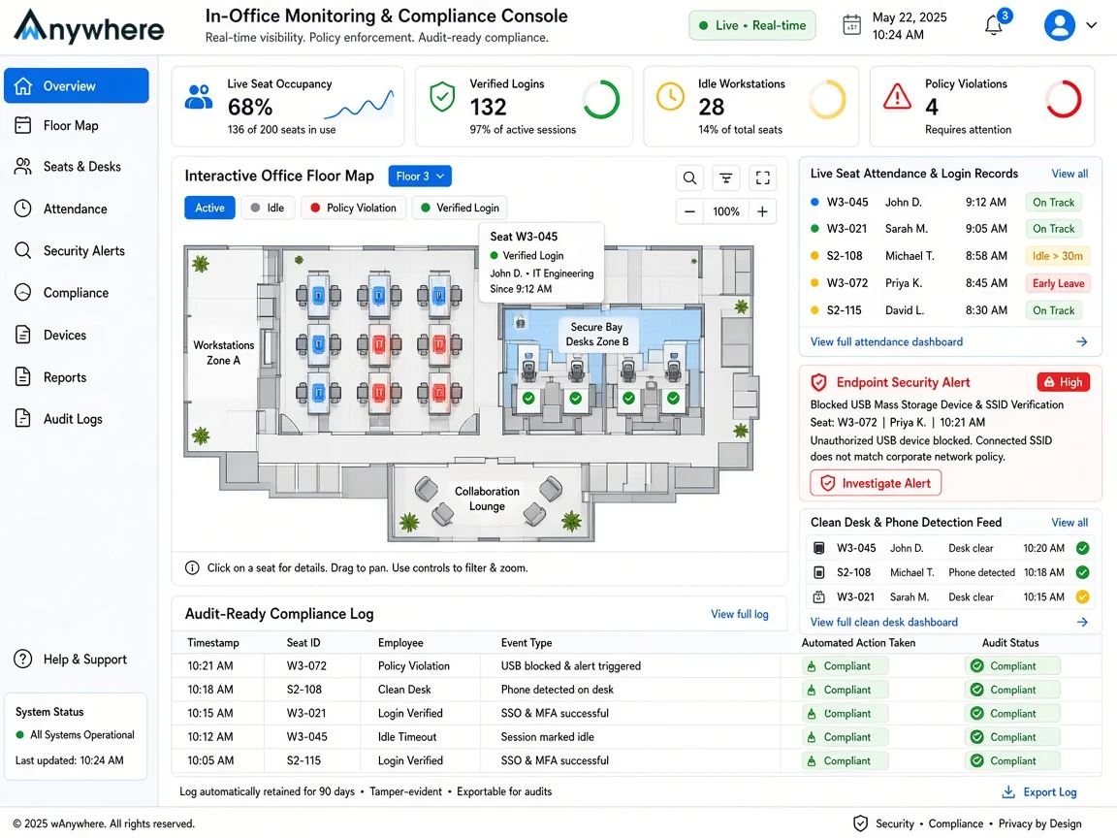
Task: Click the wAnywhere logo
Action: point(89,26)
